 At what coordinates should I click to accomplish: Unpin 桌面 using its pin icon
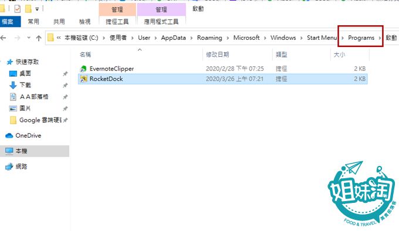[x=65, y=74]
